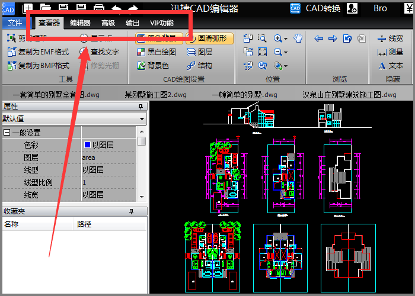Select the 线宽 property value 以图层
Screen dimensions: 415x296
[x=108, y=195]
